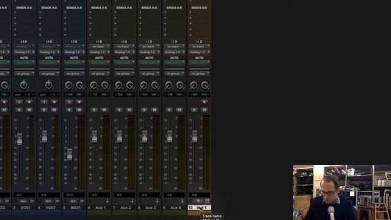Record-enable the VO01 track
The image size is (391, 220).
tap(29, 102)
